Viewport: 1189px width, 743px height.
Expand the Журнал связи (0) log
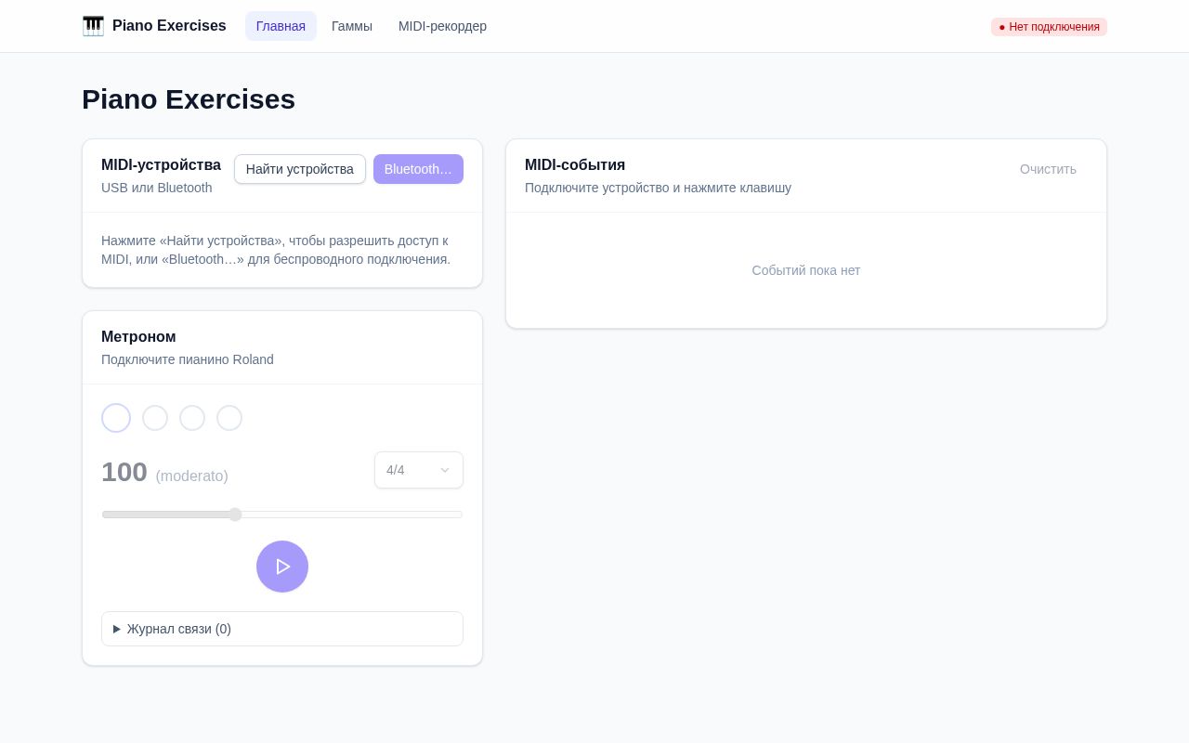pos(282,629)
